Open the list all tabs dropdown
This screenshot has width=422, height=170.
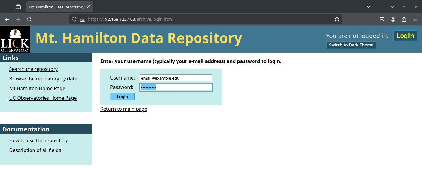pyautogui.click(x=368, y=7)
